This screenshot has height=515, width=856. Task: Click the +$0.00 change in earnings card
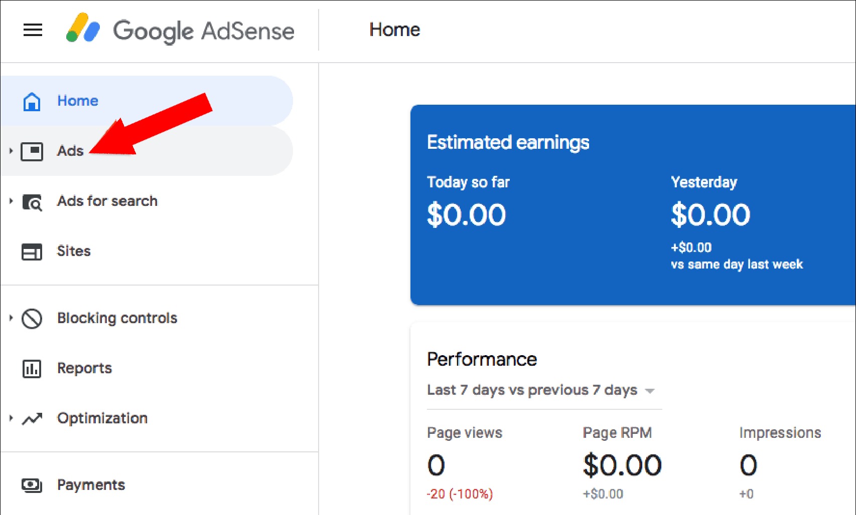[691, 247]
